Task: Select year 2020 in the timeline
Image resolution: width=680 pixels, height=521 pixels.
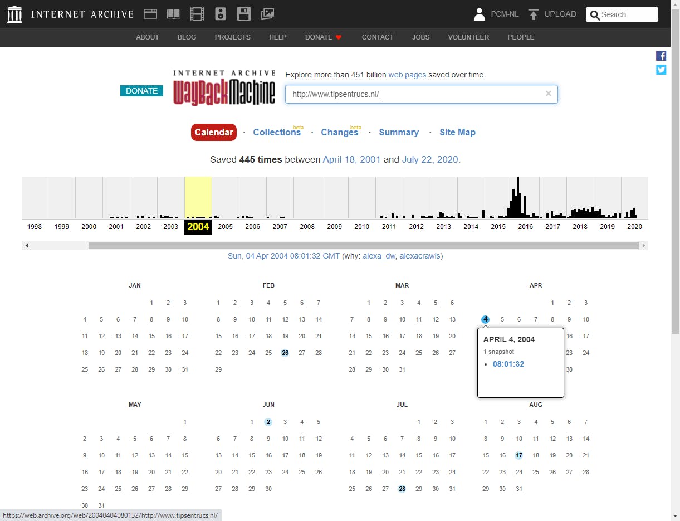Action: pyautogui.click(x=634, y=227)
